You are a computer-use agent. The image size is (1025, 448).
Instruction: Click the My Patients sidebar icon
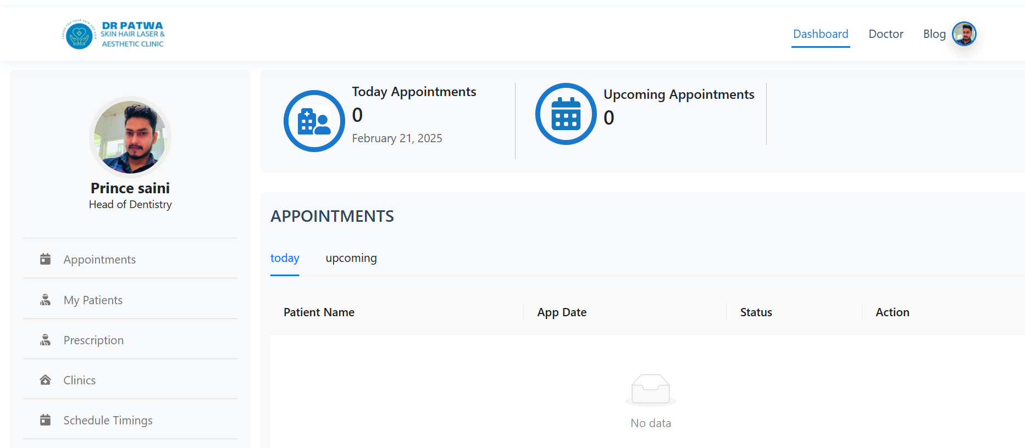pyautogui.click(x=46, y=300)
